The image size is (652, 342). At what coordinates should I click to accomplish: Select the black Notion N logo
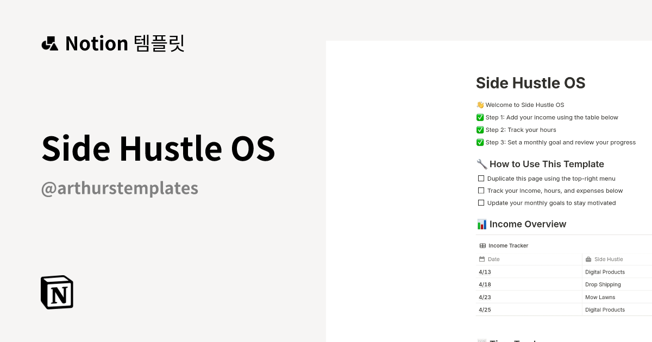pos(57,292)
